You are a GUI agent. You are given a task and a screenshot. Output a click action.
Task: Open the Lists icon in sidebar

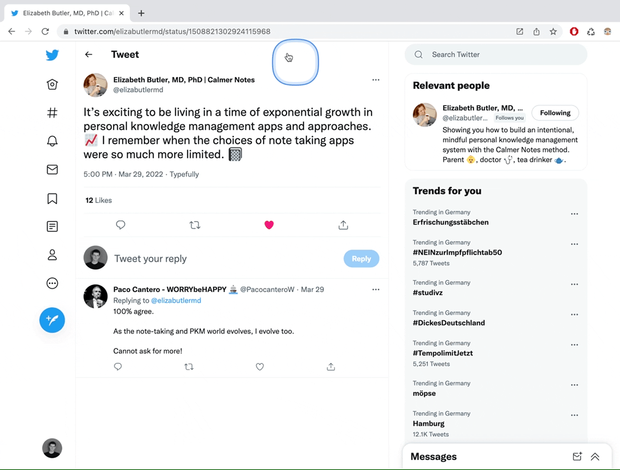[x=52, y=227]
